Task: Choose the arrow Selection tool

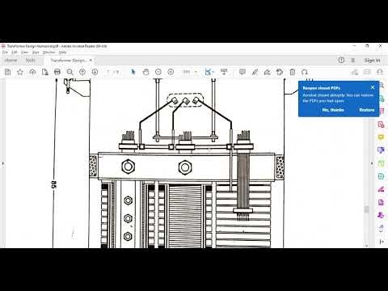Action: [x=133, y=72]
